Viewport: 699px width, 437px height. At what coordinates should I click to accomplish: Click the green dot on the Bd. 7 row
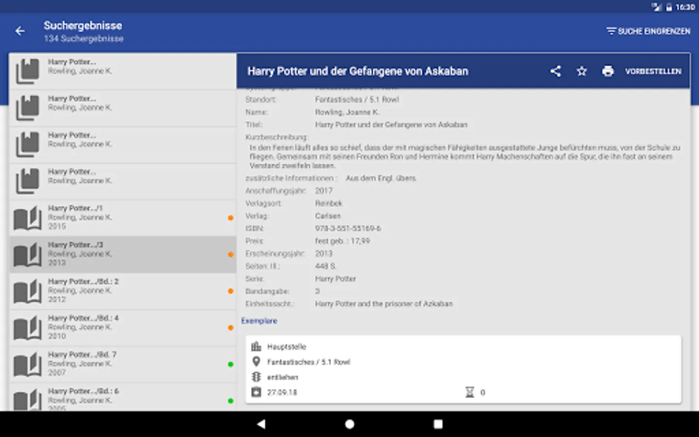(231, 364)
